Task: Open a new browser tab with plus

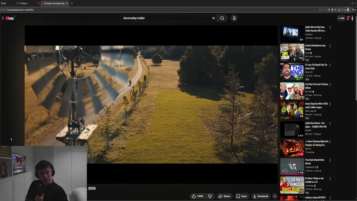Action: [x=72, y=3]
